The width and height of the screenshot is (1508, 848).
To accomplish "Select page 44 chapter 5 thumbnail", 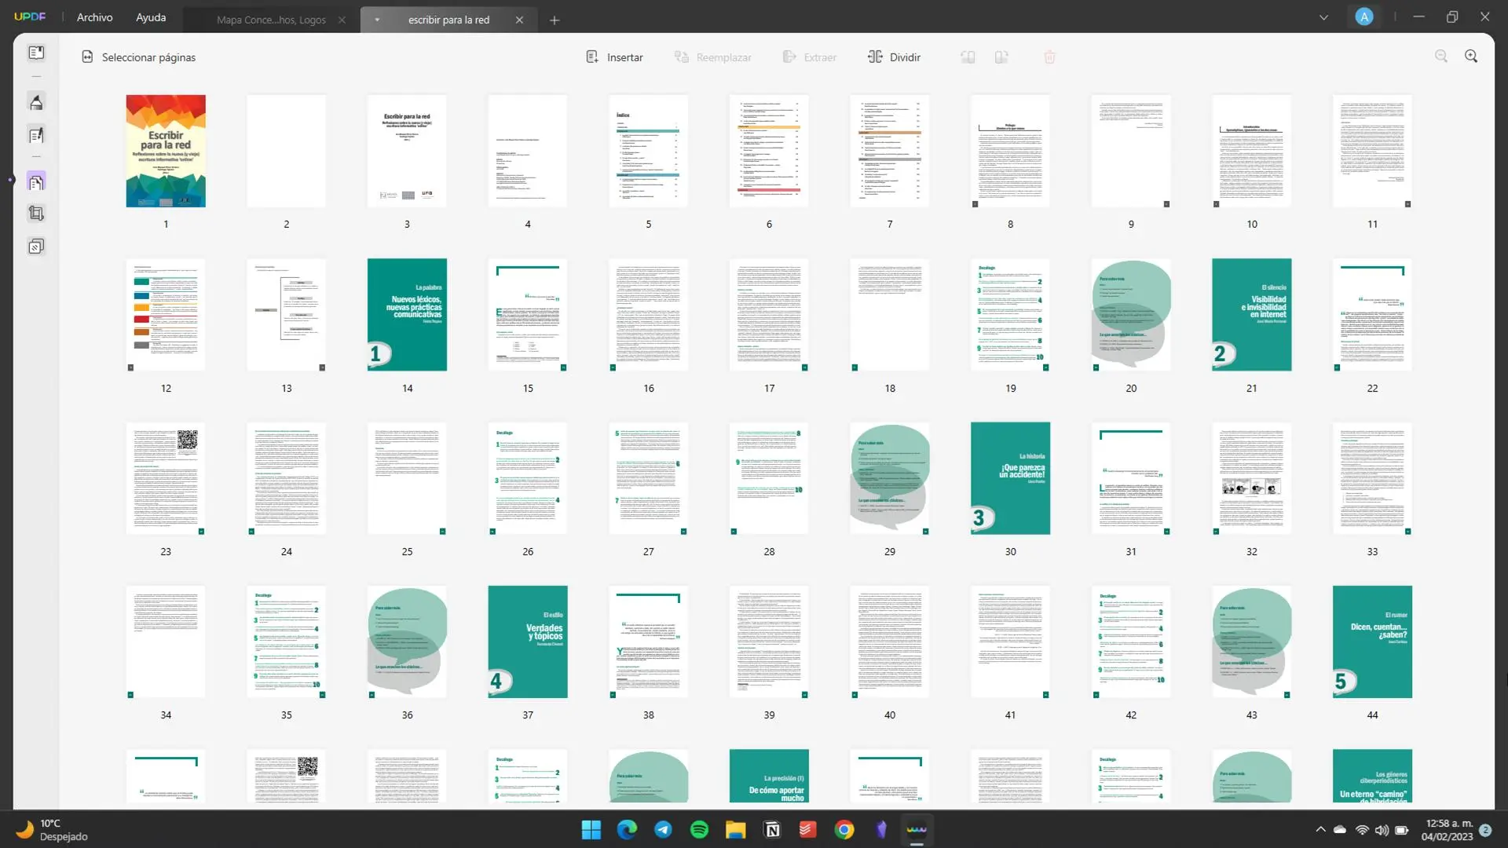I will [1372, 641].
